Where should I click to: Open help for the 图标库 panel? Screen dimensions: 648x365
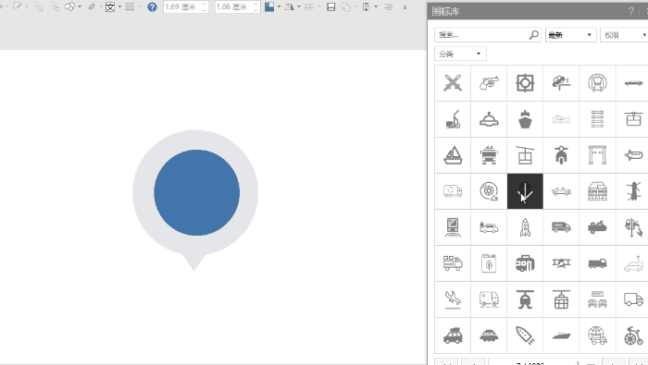[x=630, y=11]
